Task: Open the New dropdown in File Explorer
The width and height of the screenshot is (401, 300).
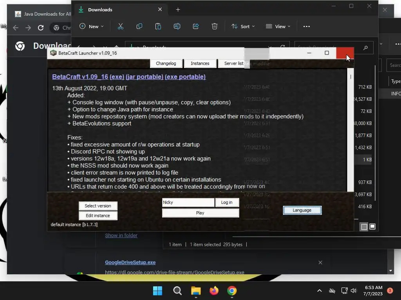Action: click(92, 26)
